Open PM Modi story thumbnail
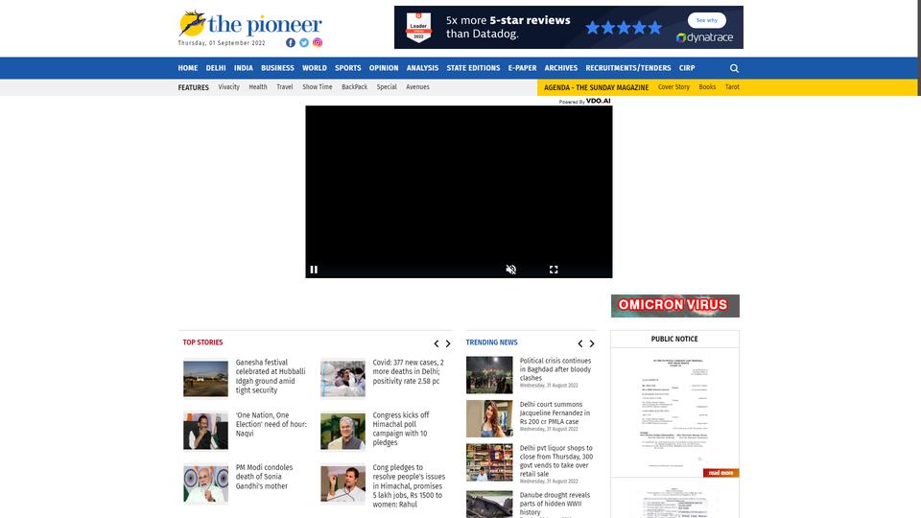 tap(205, 483)
